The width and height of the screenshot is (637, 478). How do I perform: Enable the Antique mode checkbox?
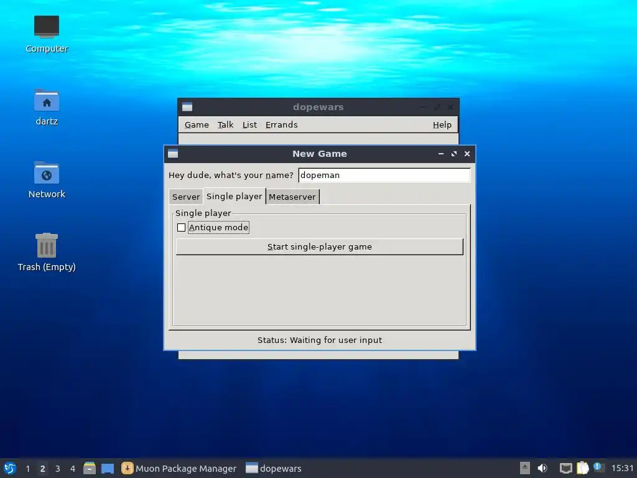point(181,228)
